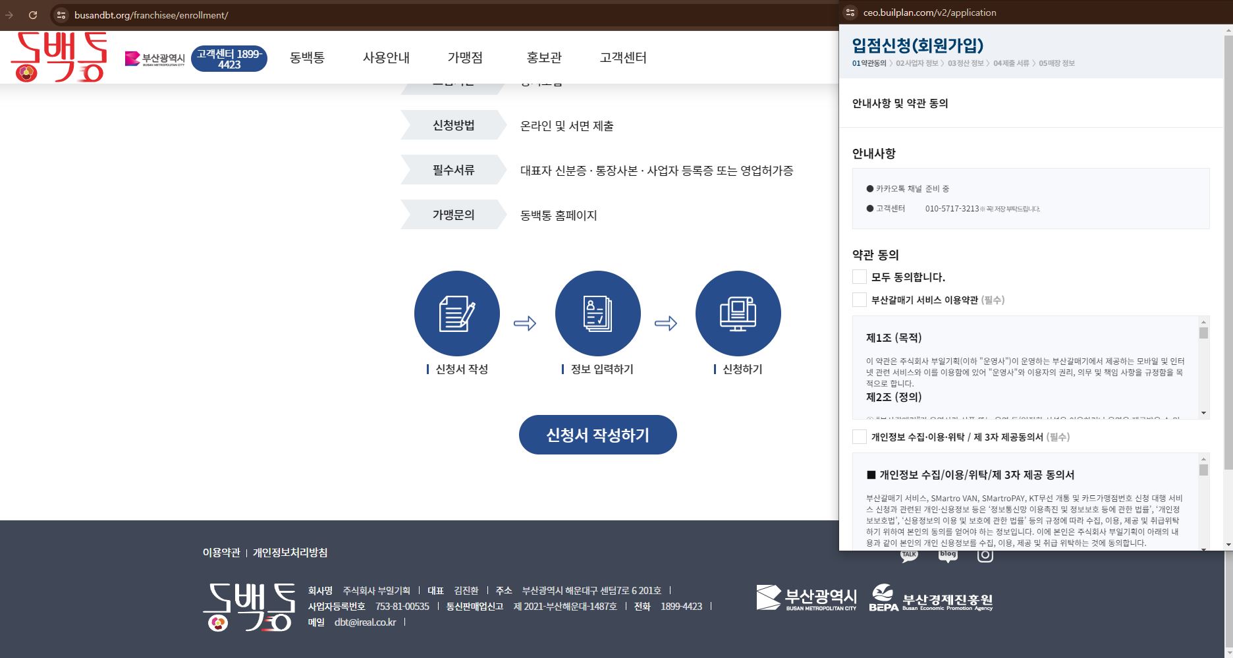This screenshot has height=658, width=1233.
Task: Open the 가맹점 menu
Action: (x=465, y=57)
